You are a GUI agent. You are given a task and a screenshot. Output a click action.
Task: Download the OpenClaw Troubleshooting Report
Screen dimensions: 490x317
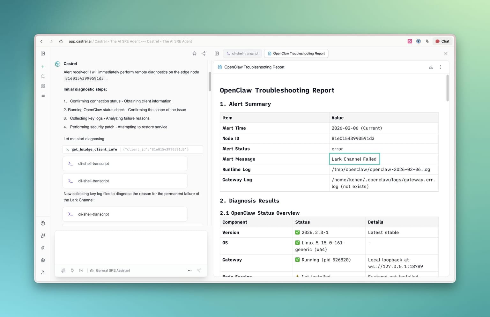point(431,67)
